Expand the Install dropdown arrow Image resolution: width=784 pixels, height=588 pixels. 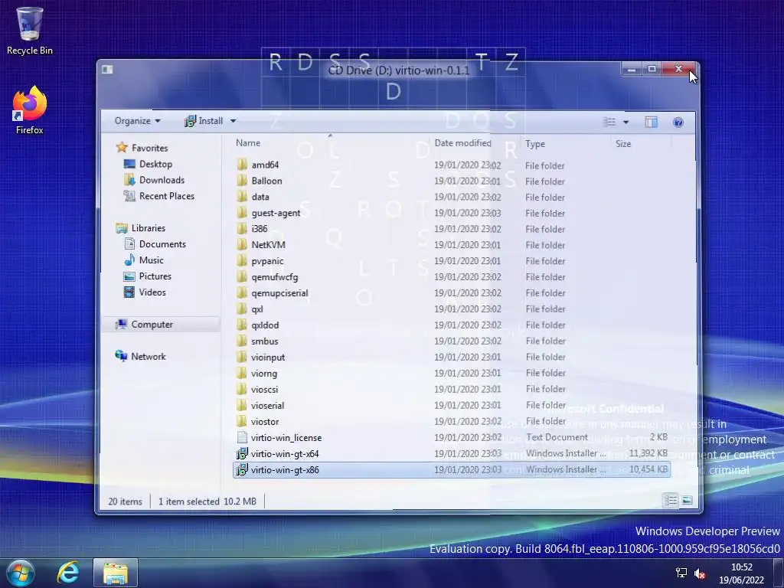click(233, 121)
